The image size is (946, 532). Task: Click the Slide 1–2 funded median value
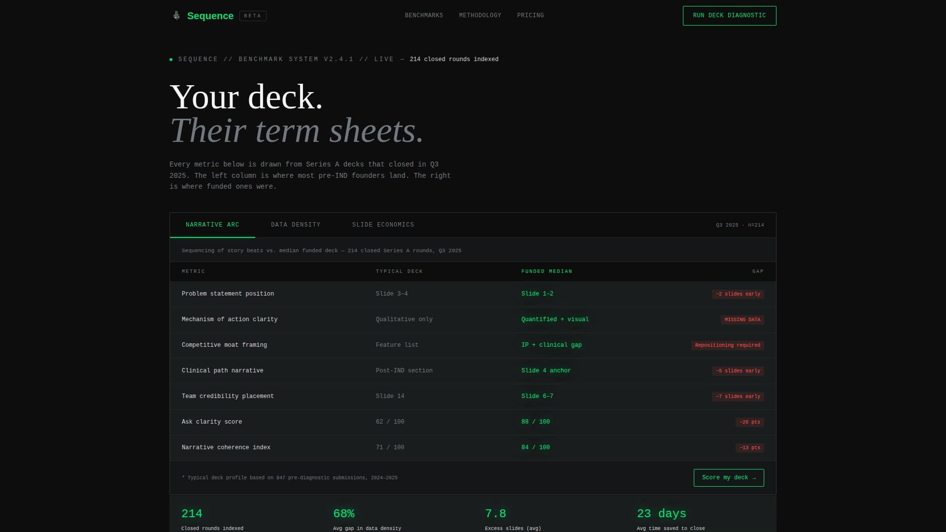pos(537,294)
